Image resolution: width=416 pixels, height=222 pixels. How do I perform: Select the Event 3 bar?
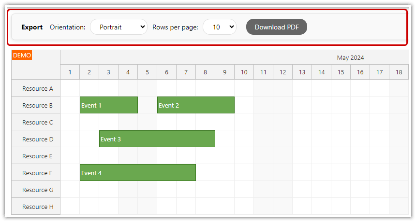click(x=157, y=139)
